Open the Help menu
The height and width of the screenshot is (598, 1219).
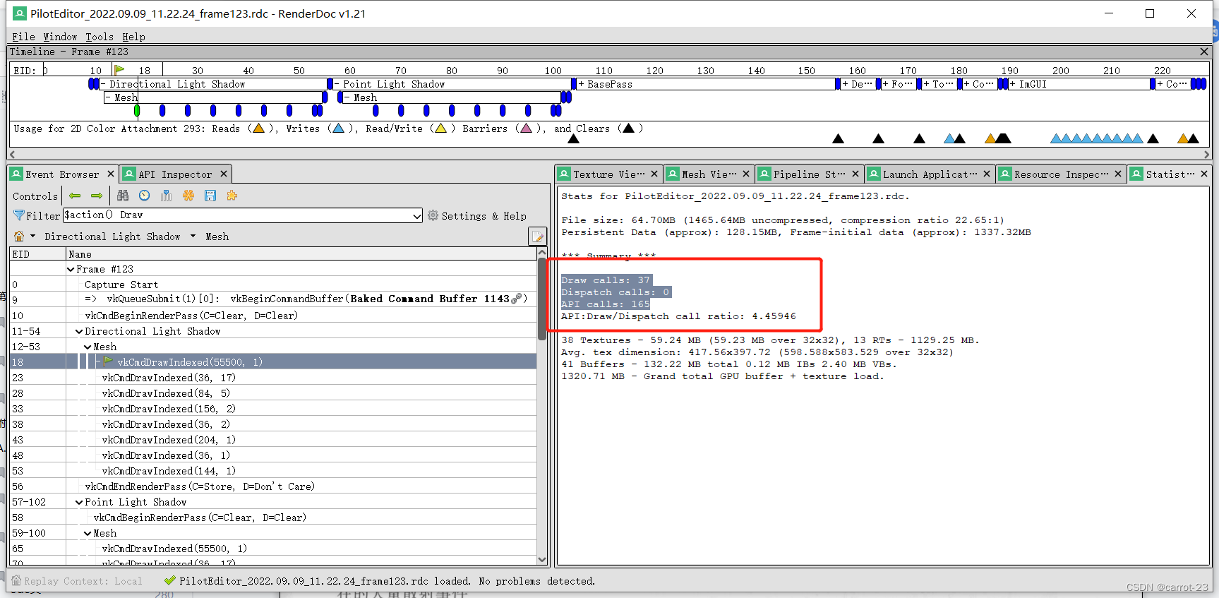[133, 37]
